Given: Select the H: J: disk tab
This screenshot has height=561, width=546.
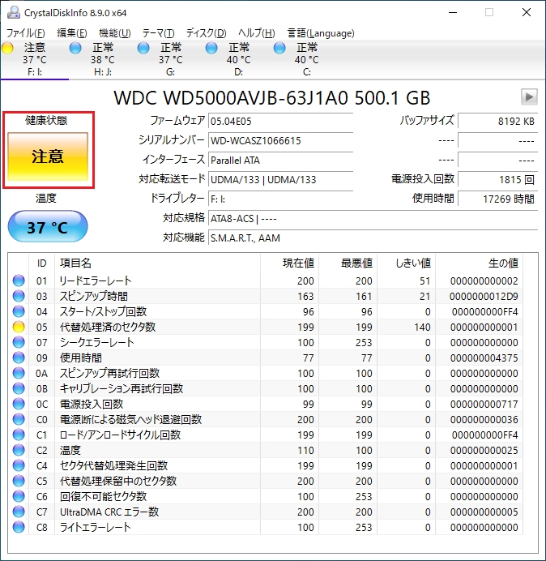Looking at the screenshot, I should [x=103, y=60].
